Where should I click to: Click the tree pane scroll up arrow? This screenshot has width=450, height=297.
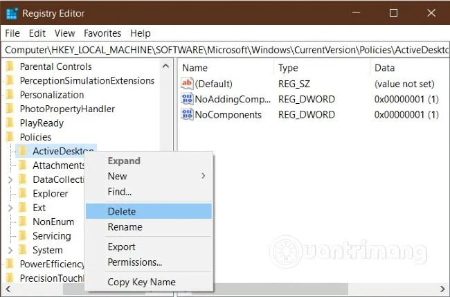(165, 66)
